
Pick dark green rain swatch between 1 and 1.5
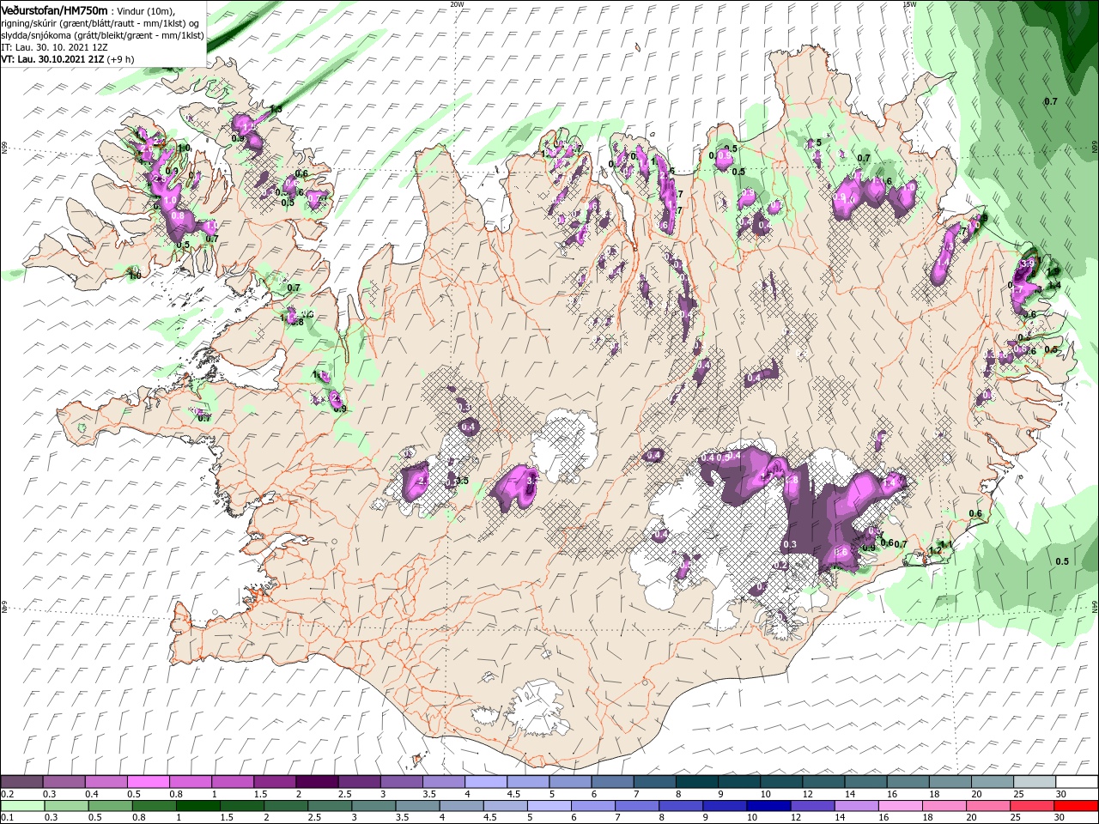pyautogui.click(x=197, y=806)
